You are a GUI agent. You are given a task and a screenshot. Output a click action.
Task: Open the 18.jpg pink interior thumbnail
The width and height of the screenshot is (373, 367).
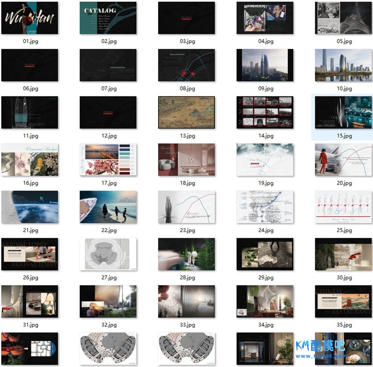click(x=186, y=160)
